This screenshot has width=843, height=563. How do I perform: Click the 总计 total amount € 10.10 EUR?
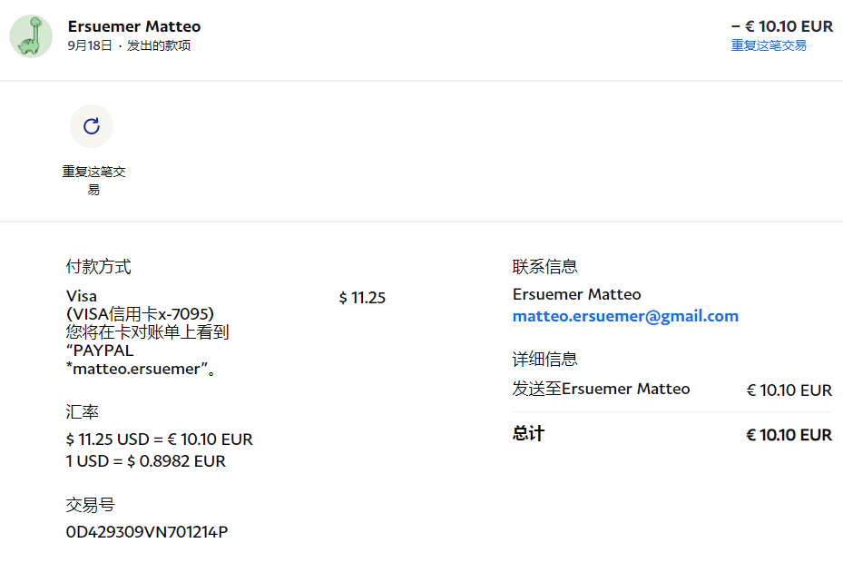pyautogui.click(x=789, y=435)
